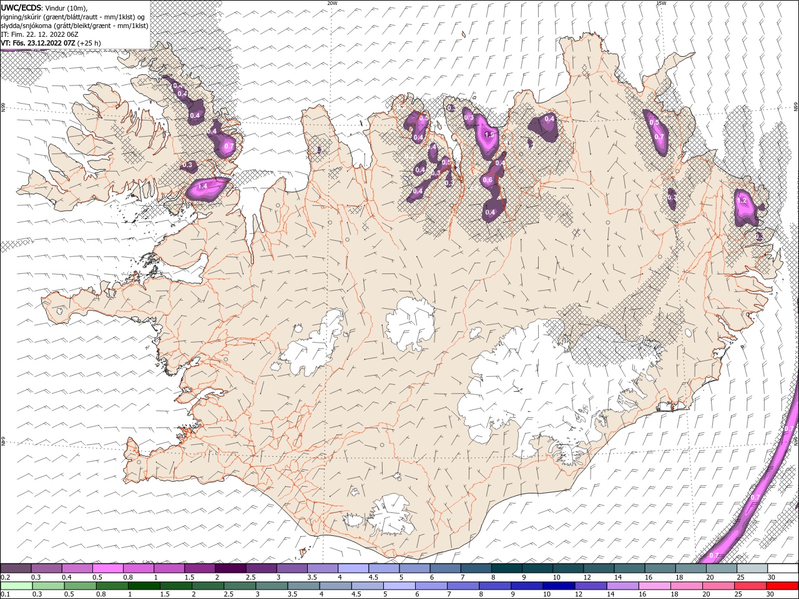Select lower legend swatch between 14 and 16
The width and height of the screenshot is (799, 599).
622,586
